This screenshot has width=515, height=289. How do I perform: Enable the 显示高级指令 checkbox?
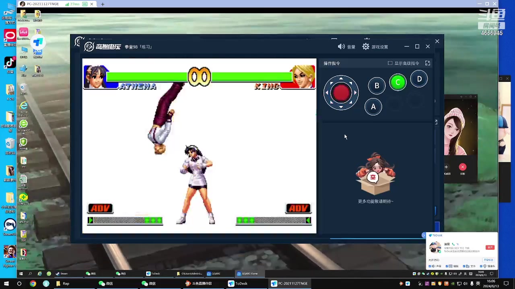[390, 63]
